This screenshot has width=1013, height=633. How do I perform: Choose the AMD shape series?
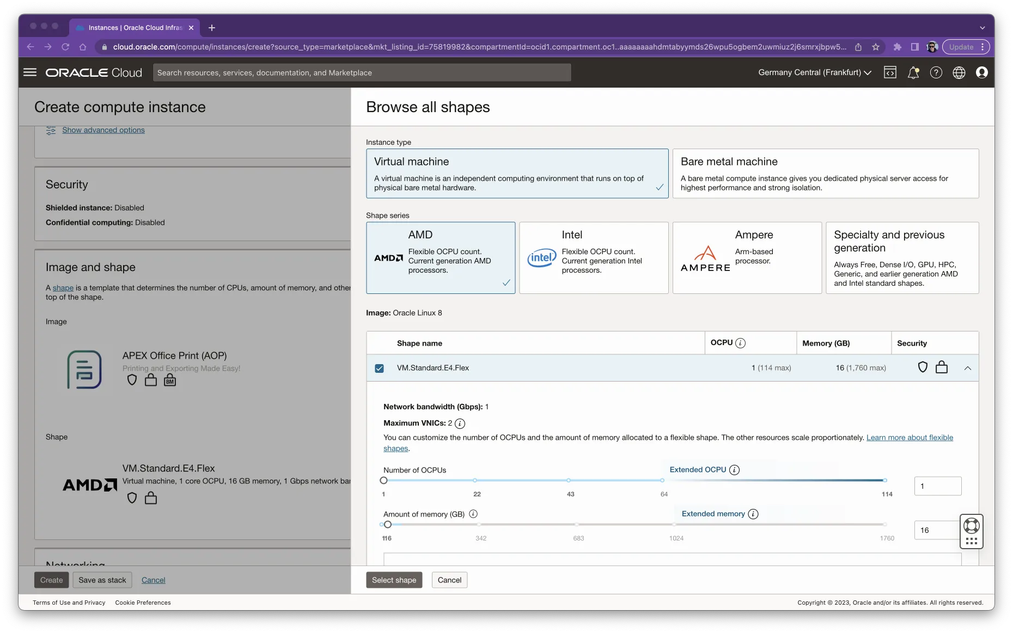[441, 257]
